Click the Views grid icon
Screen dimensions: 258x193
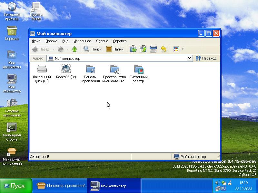[x=176, y=49]
